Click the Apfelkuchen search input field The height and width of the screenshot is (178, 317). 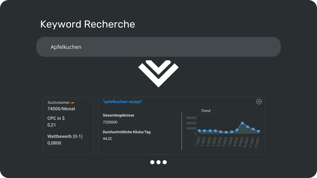coord(158,47)
